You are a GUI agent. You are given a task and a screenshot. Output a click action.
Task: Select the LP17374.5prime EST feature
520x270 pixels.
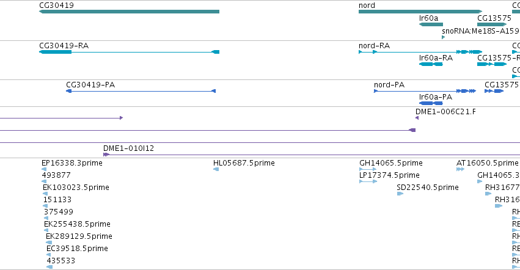[x=368, y=181]
